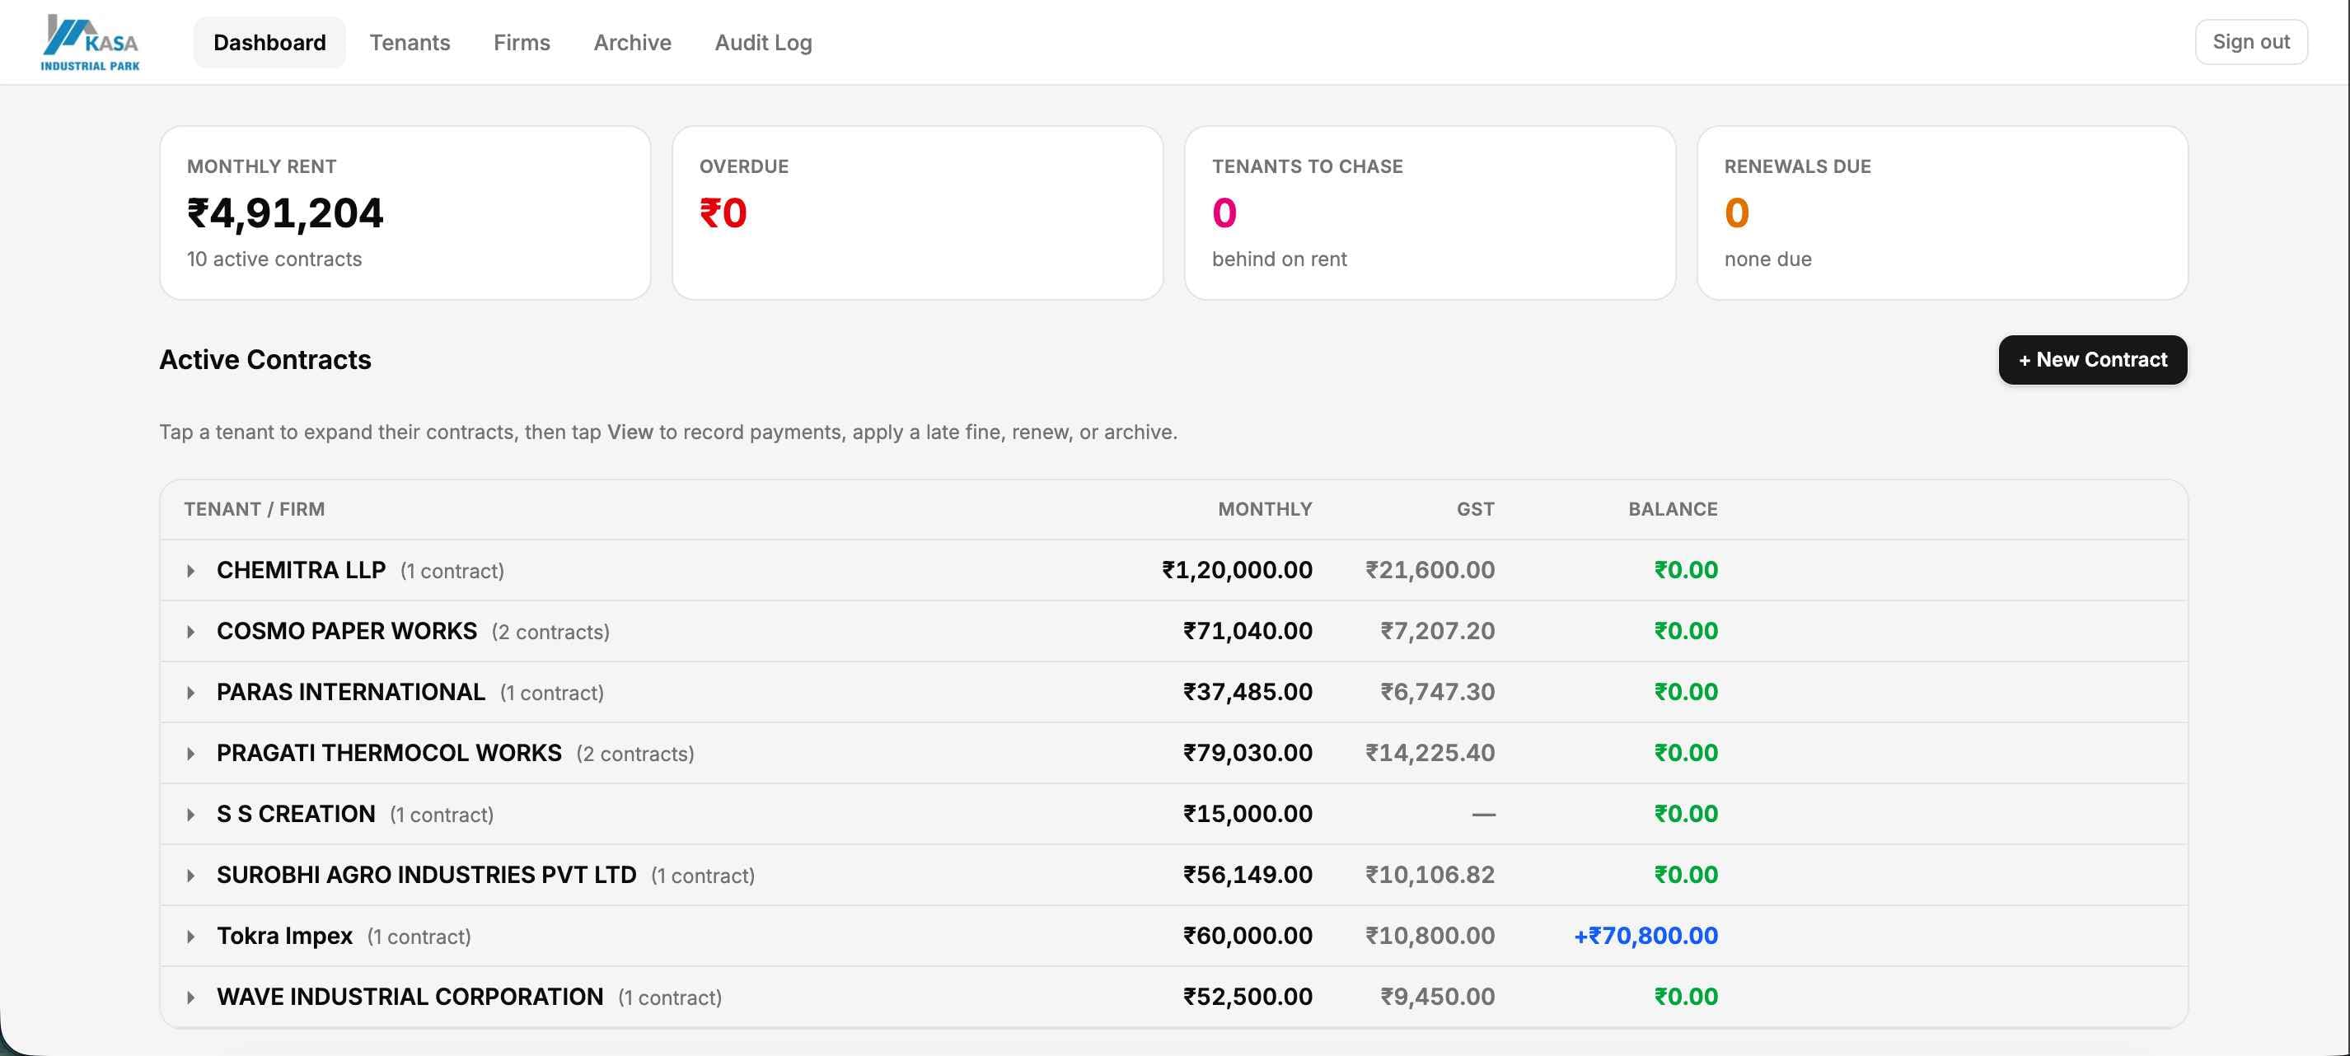This screenshot has width=2350, height=1056.
Task: Click PARAS INTERNATIONAL monthly ₹37,485.00
Action: pyautogui.click(x=1248, y=692)
